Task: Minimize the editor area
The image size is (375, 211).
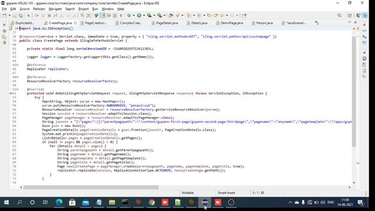Action: pos(349,22)
